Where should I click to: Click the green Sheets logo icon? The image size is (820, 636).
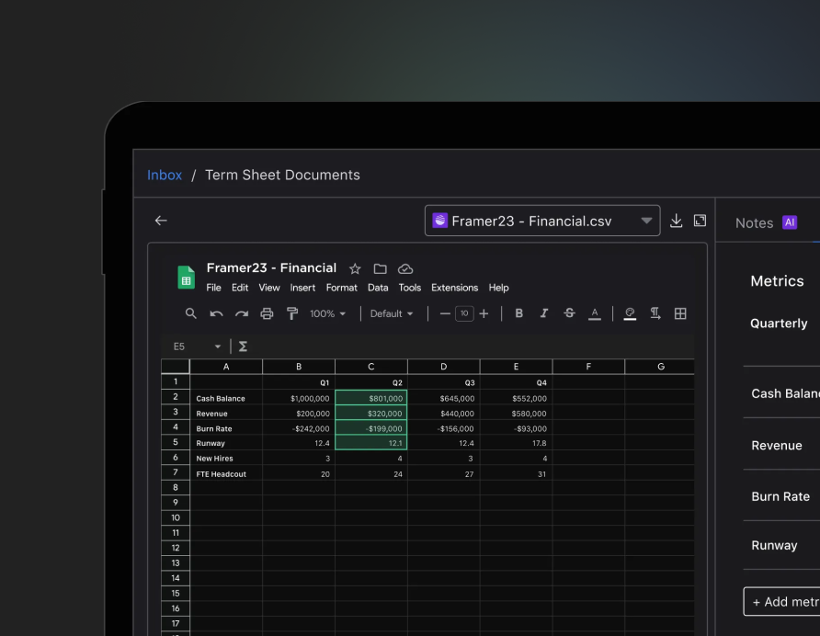187,278
